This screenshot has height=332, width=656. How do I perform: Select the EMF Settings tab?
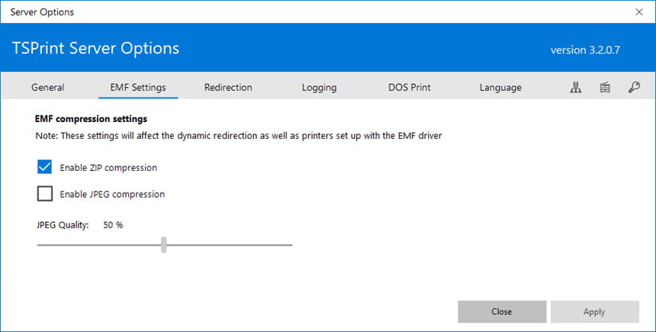[138, 88]
